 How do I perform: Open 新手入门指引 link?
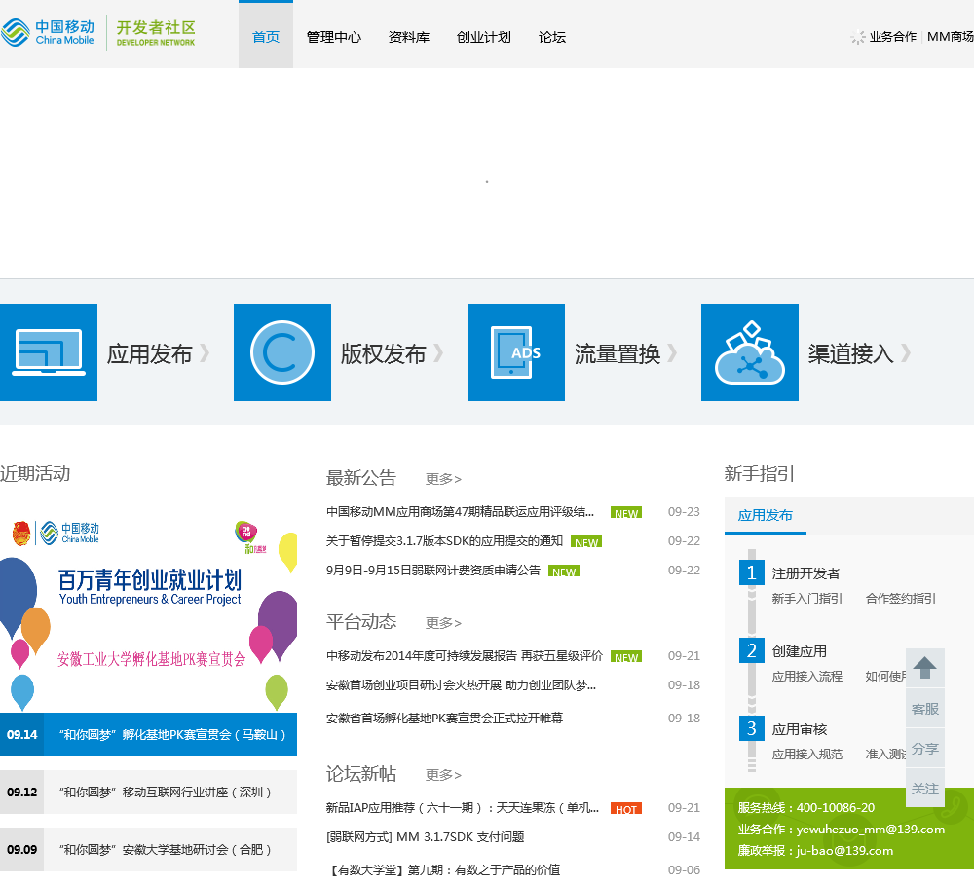(806, 599)
